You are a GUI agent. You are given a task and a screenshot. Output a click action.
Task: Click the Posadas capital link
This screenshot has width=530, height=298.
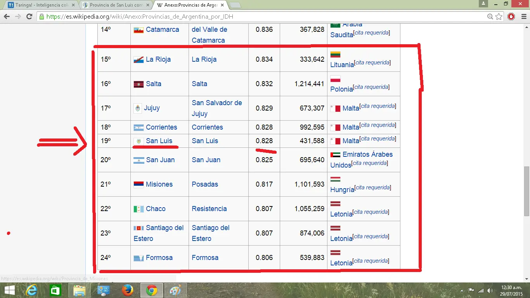(x=205, y=184)
